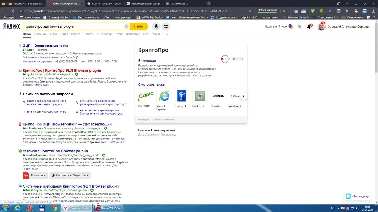This screenshot has width=378, height=212.
Task: Switch to Deepin V20 taskbar window
Action: (x=108, y=208)
